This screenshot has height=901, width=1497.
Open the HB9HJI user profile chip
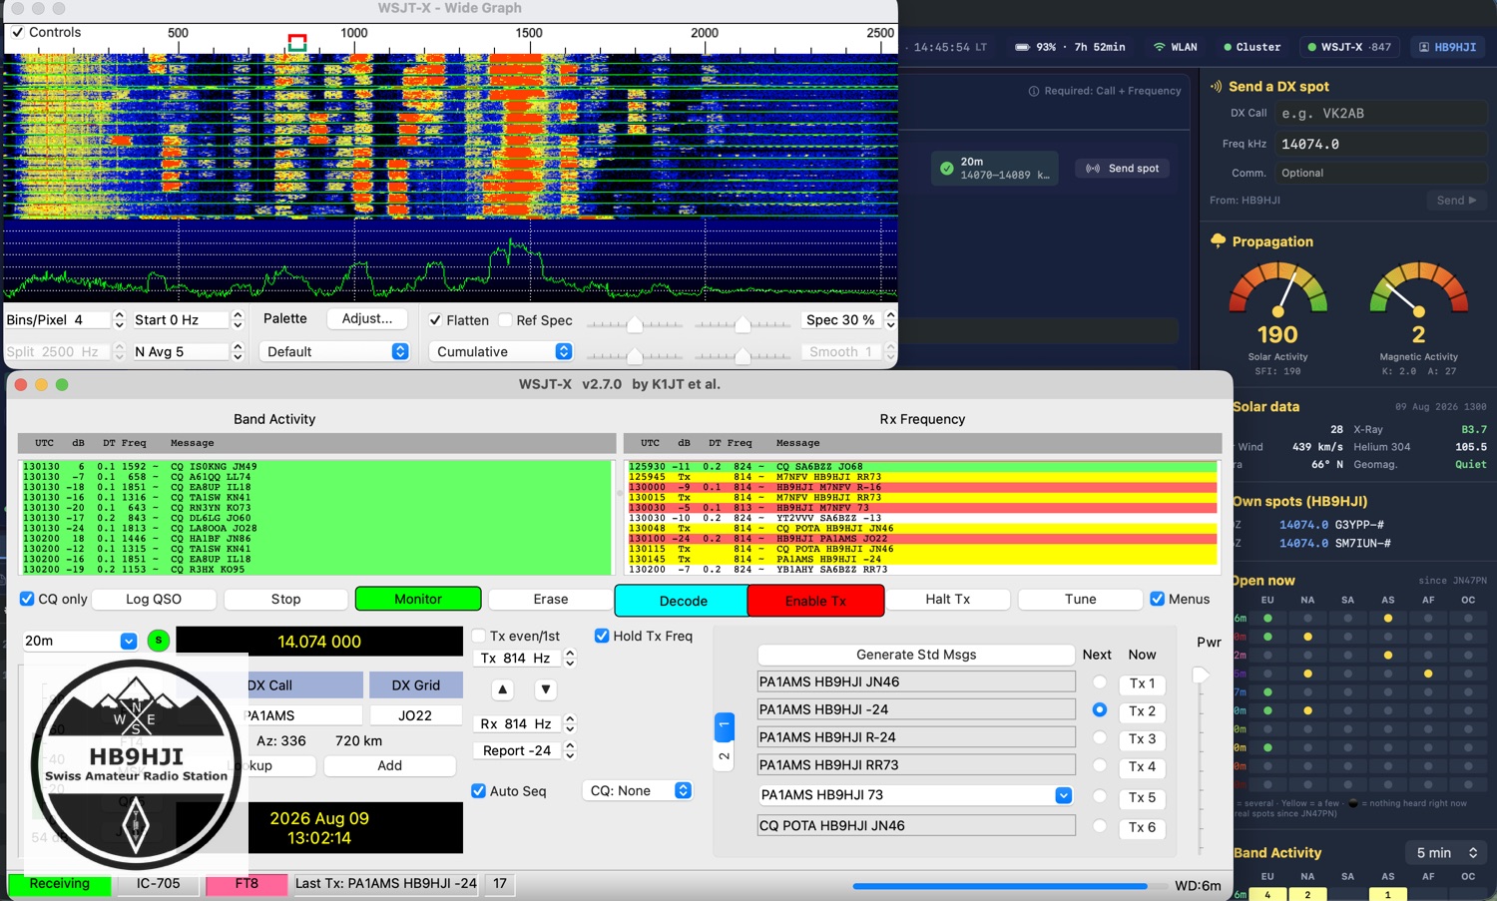pyautogui.click(x=1448, y=47)
